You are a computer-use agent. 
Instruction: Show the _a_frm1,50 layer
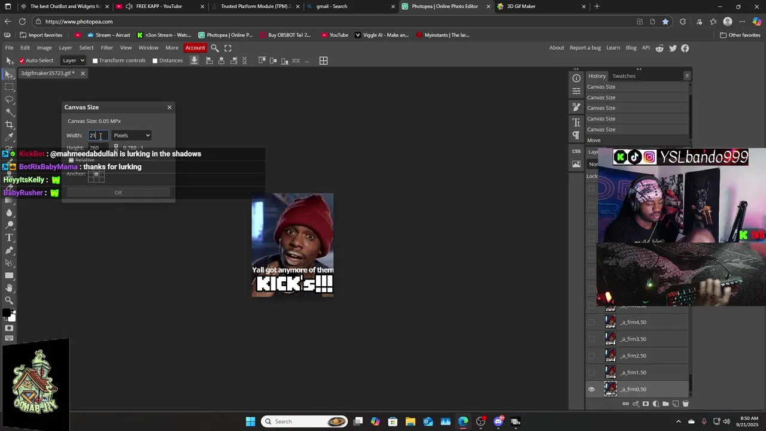[x=591, y=372]
